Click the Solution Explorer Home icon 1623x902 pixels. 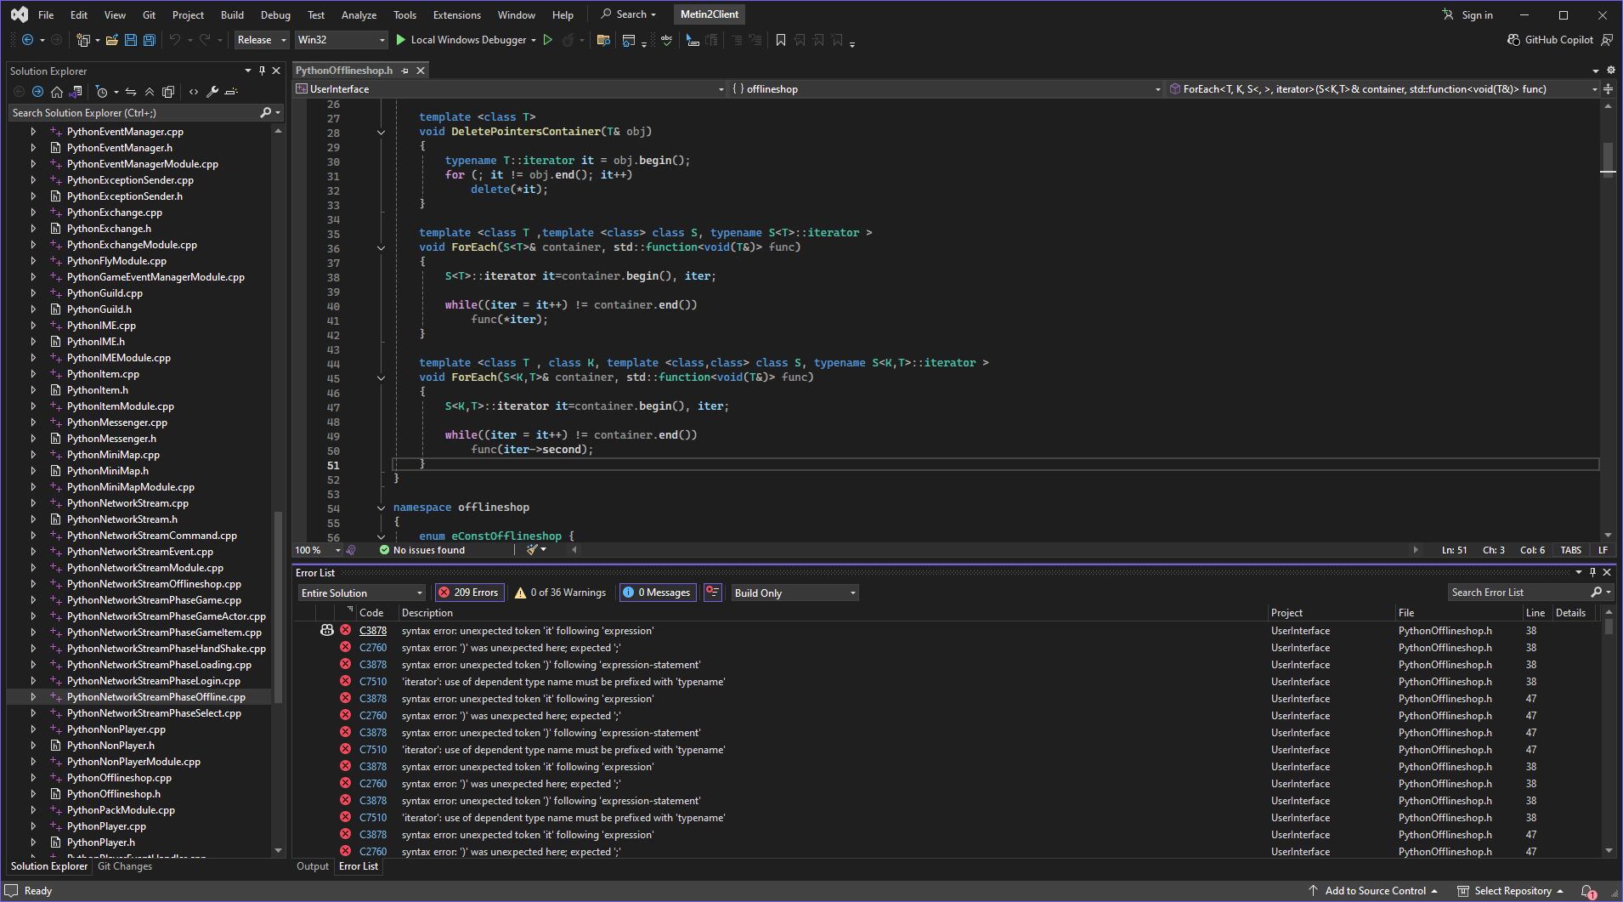[57, 92]
